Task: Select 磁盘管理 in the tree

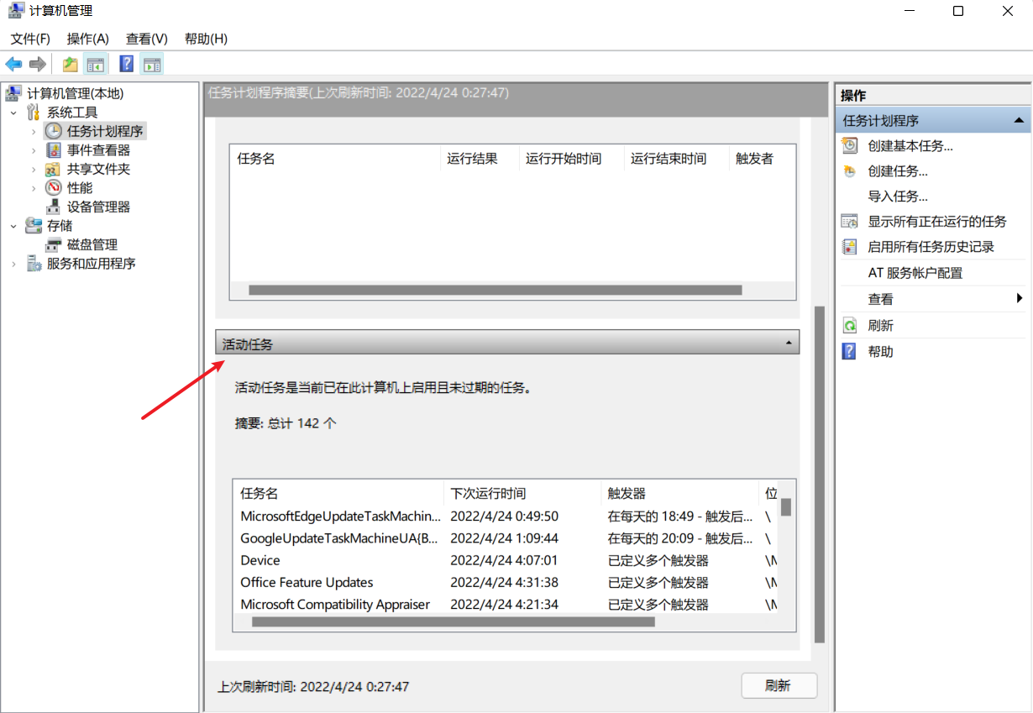Action: point(92,244)
